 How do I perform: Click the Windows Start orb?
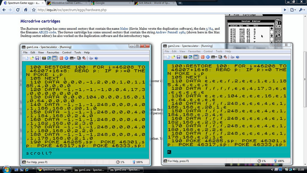(7, 169)
